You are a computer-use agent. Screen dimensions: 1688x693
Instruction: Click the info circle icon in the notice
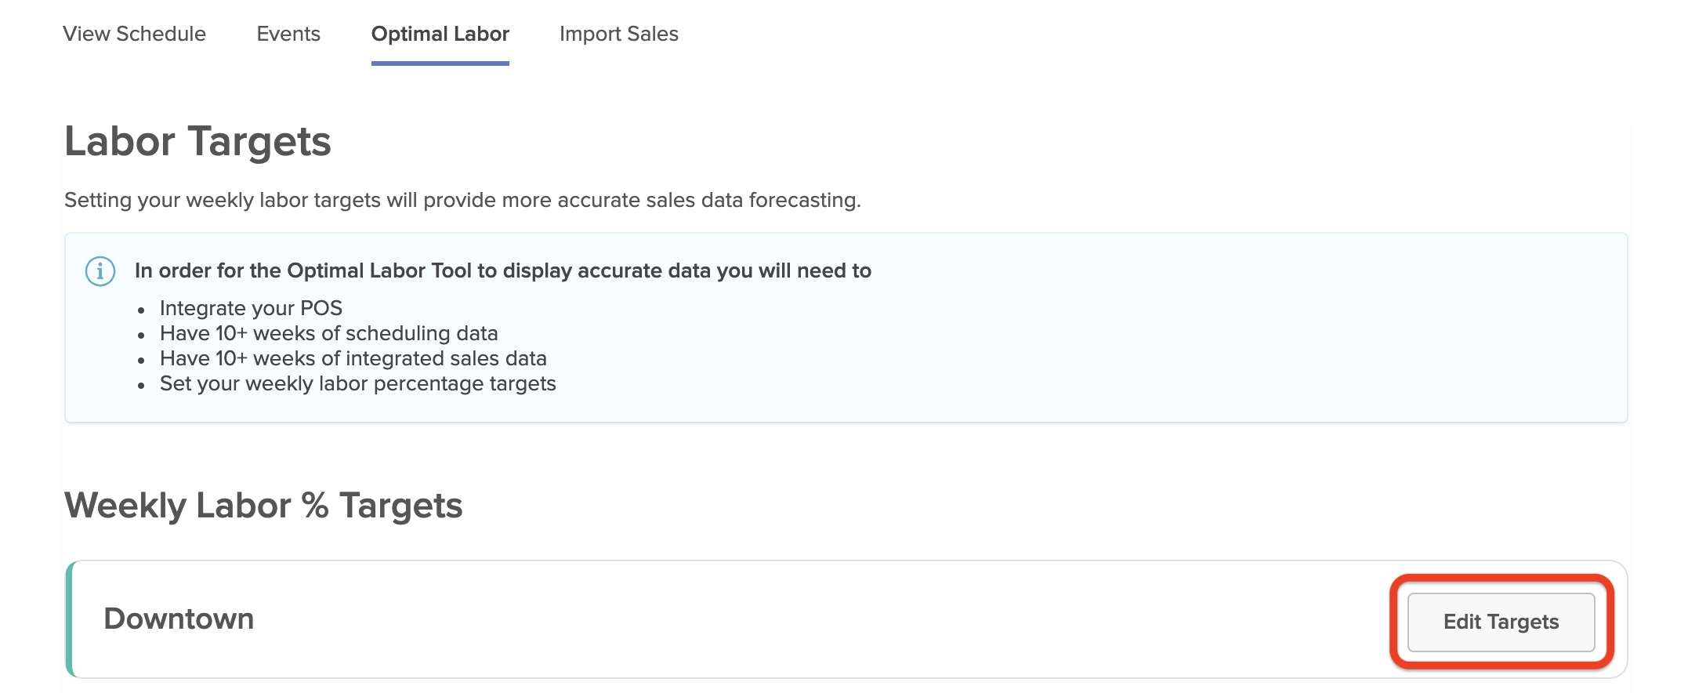100,271
